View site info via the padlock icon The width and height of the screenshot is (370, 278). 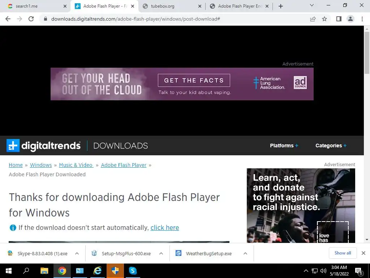(x=46, y=19)
